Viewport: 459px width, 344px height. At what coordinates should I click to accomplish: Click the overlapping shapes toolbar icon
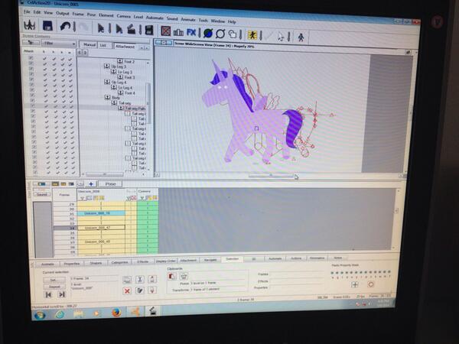(232, 34)
